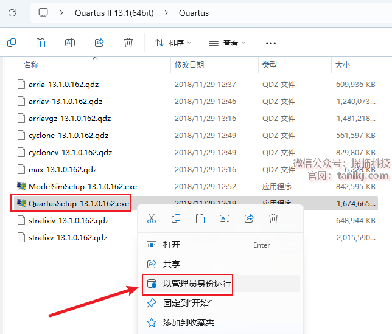This screenshot has height=334, width=392.
Task: Click size cell 648,944 KB
Action: [355, 221]
